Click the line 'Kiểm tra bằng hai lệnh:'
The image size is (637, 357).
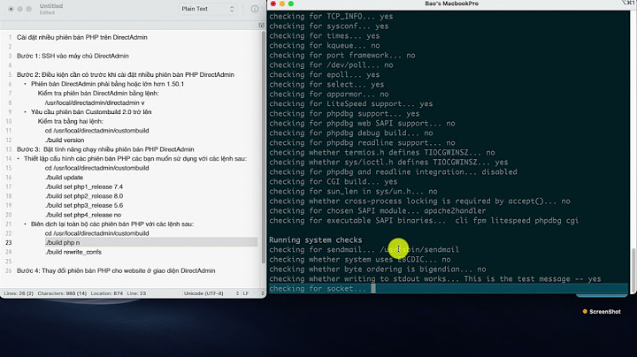(x=70, y=121)
